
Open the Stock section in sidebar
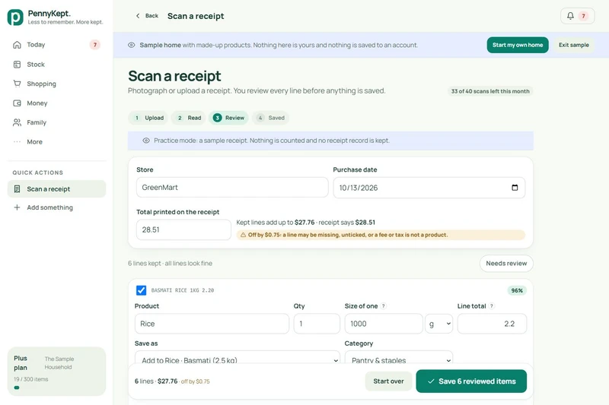point(56,65)
